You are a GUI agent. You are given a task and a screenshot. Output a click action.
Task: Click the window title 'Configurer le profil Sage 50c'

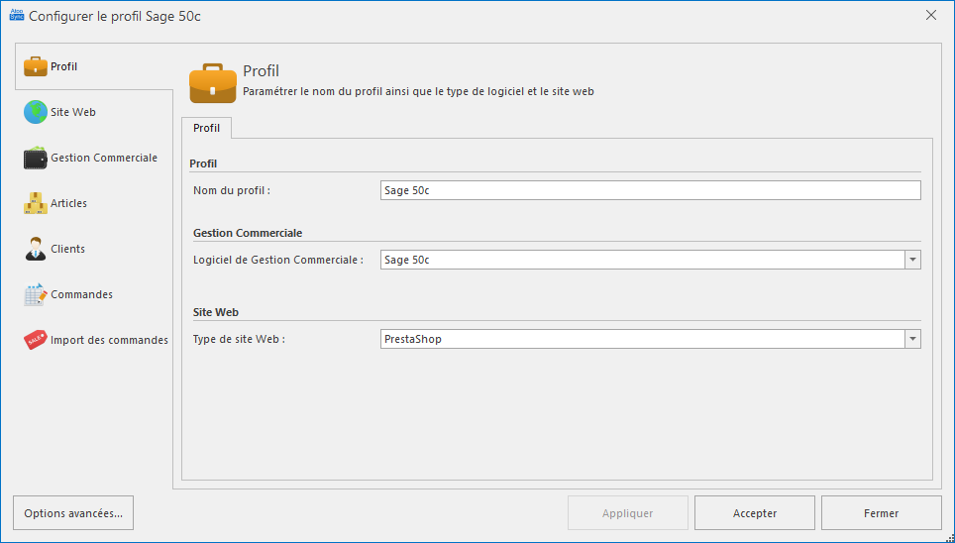(115, 16)
